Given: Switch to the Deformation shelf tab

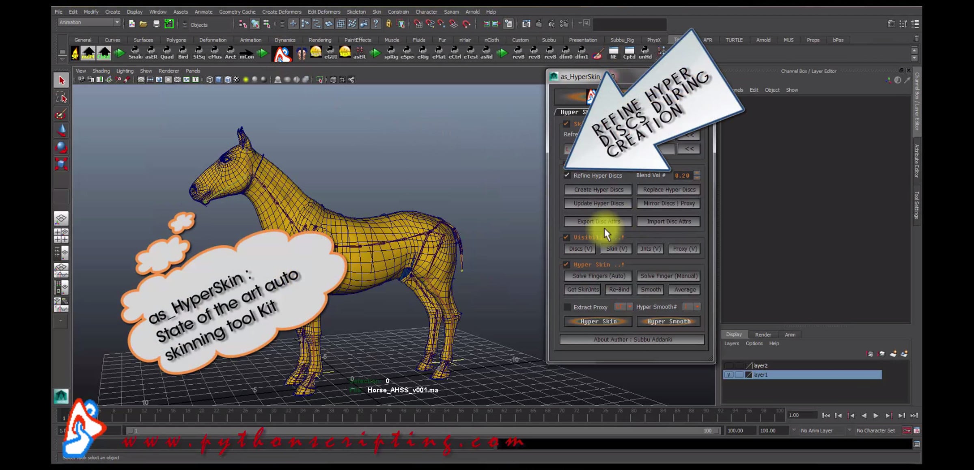Looking at the screenshot, I should point(213,40).
